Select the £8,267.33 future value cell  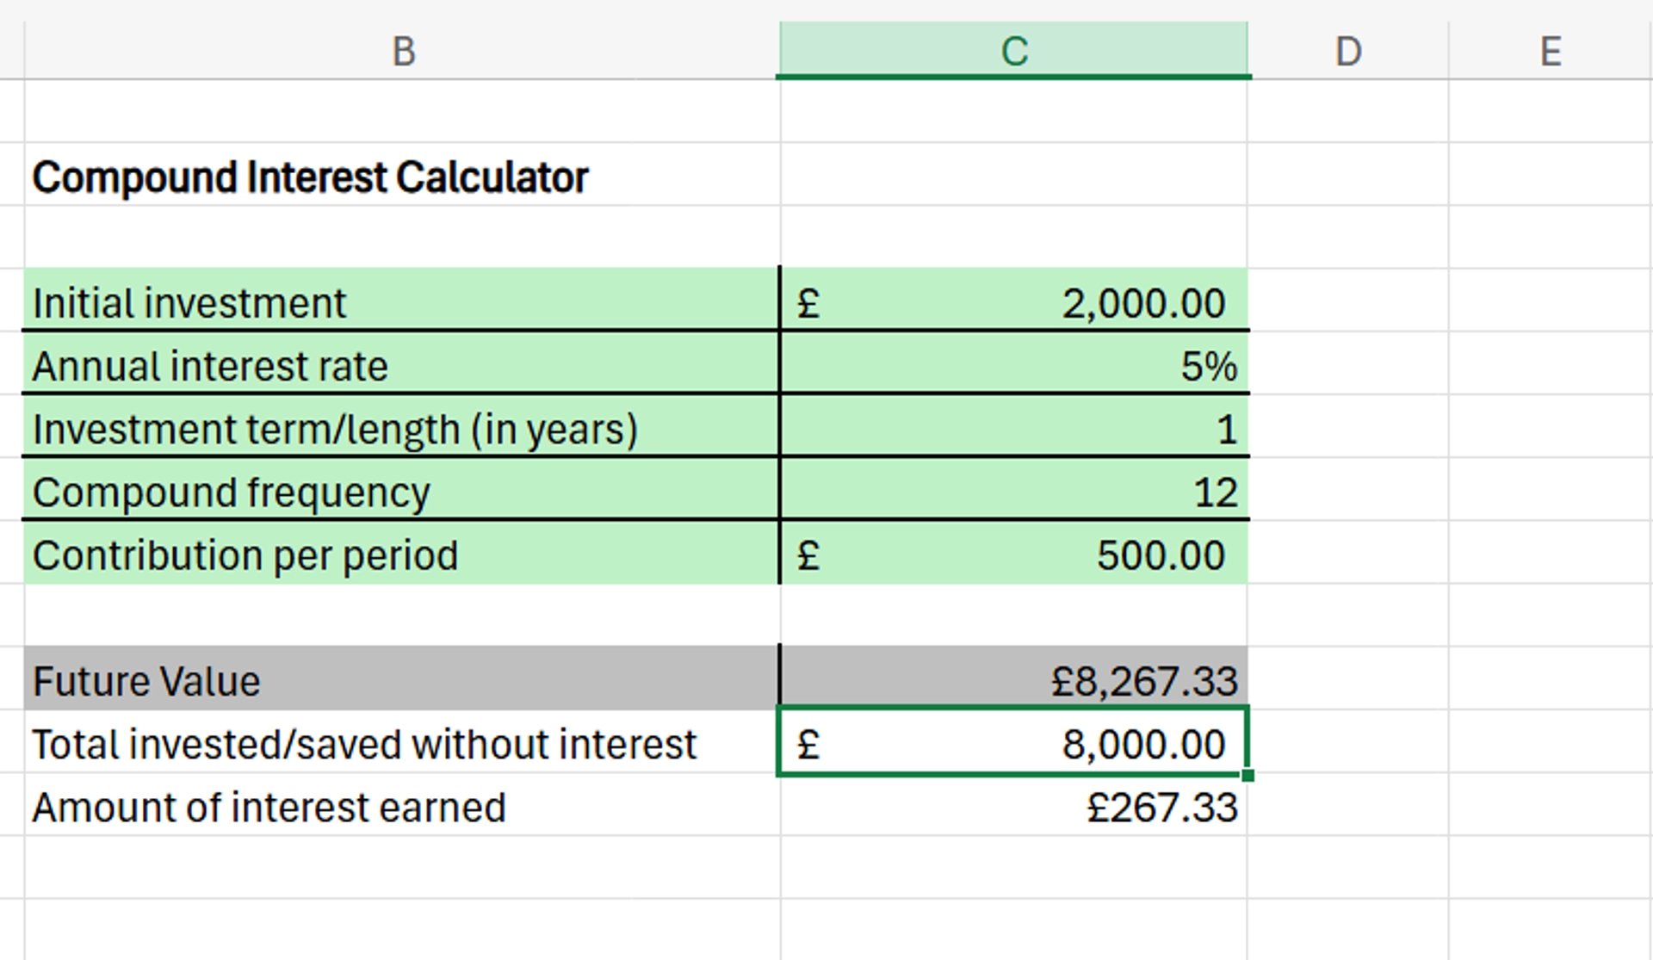click(1013, 681)
